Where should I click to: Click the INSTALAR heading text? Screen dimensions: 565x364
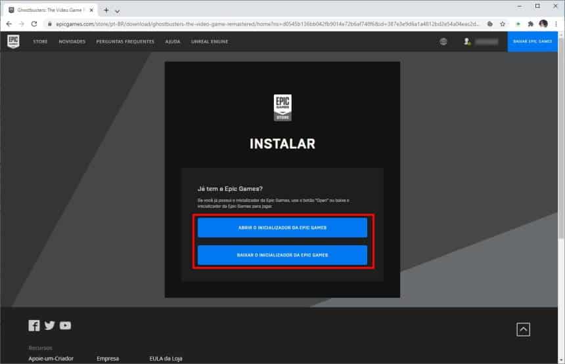pyautogui.click(x=282, y=144)
